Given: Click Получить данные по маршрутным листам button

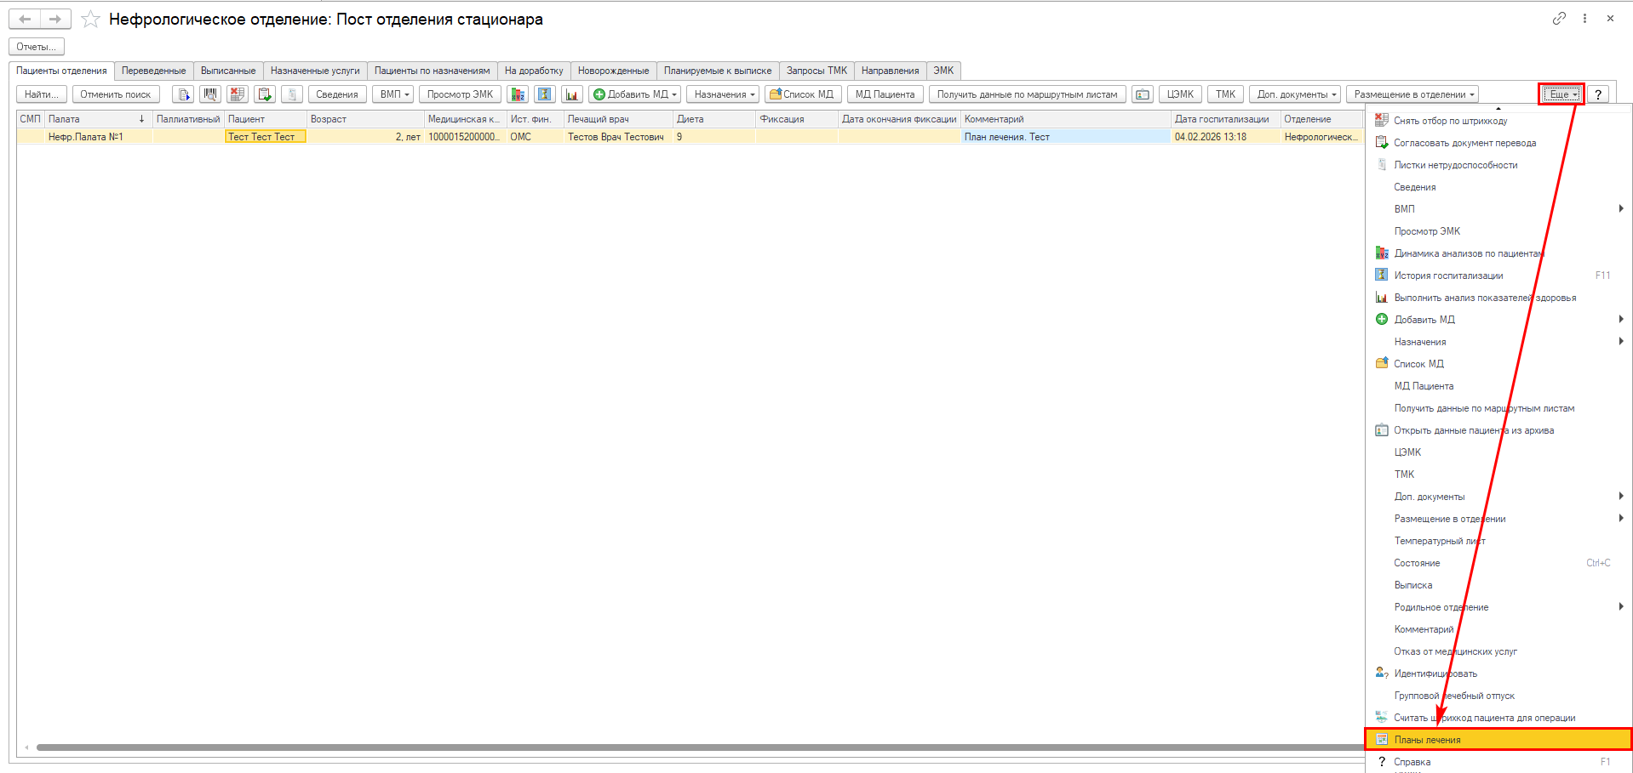Looking at the screenshot, I should (x=1028, y=94).
